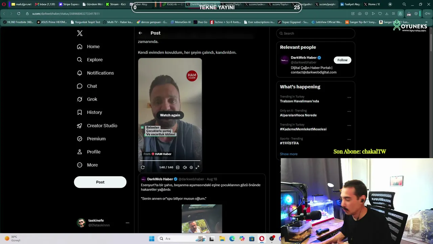
Task: Open File Explorer from the taskbar
Action: point(222,239)
